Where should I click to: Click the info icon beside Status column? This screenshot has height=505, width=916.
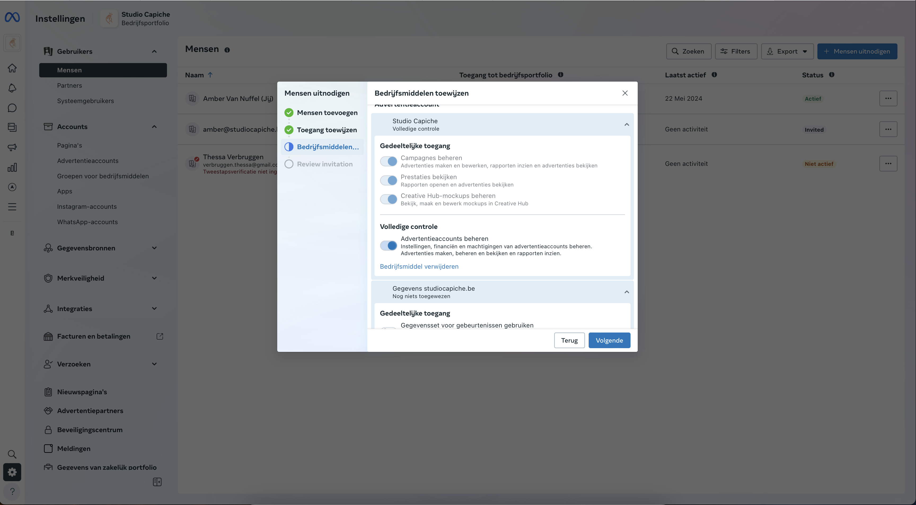pos(831,75)
